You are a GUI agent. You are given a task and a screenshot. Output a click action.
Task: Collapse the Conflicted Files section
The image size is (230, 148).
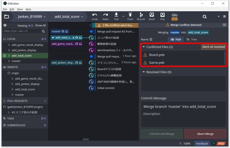click(143, 47)
